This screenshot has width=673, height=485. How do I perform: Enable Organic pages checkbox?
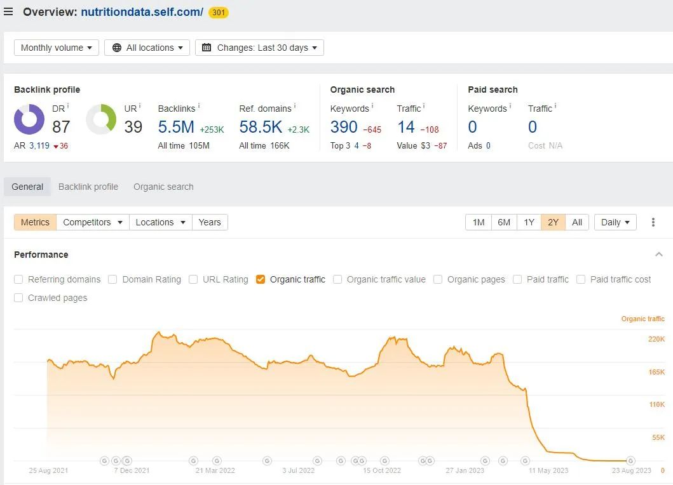[x=438, y=279]
